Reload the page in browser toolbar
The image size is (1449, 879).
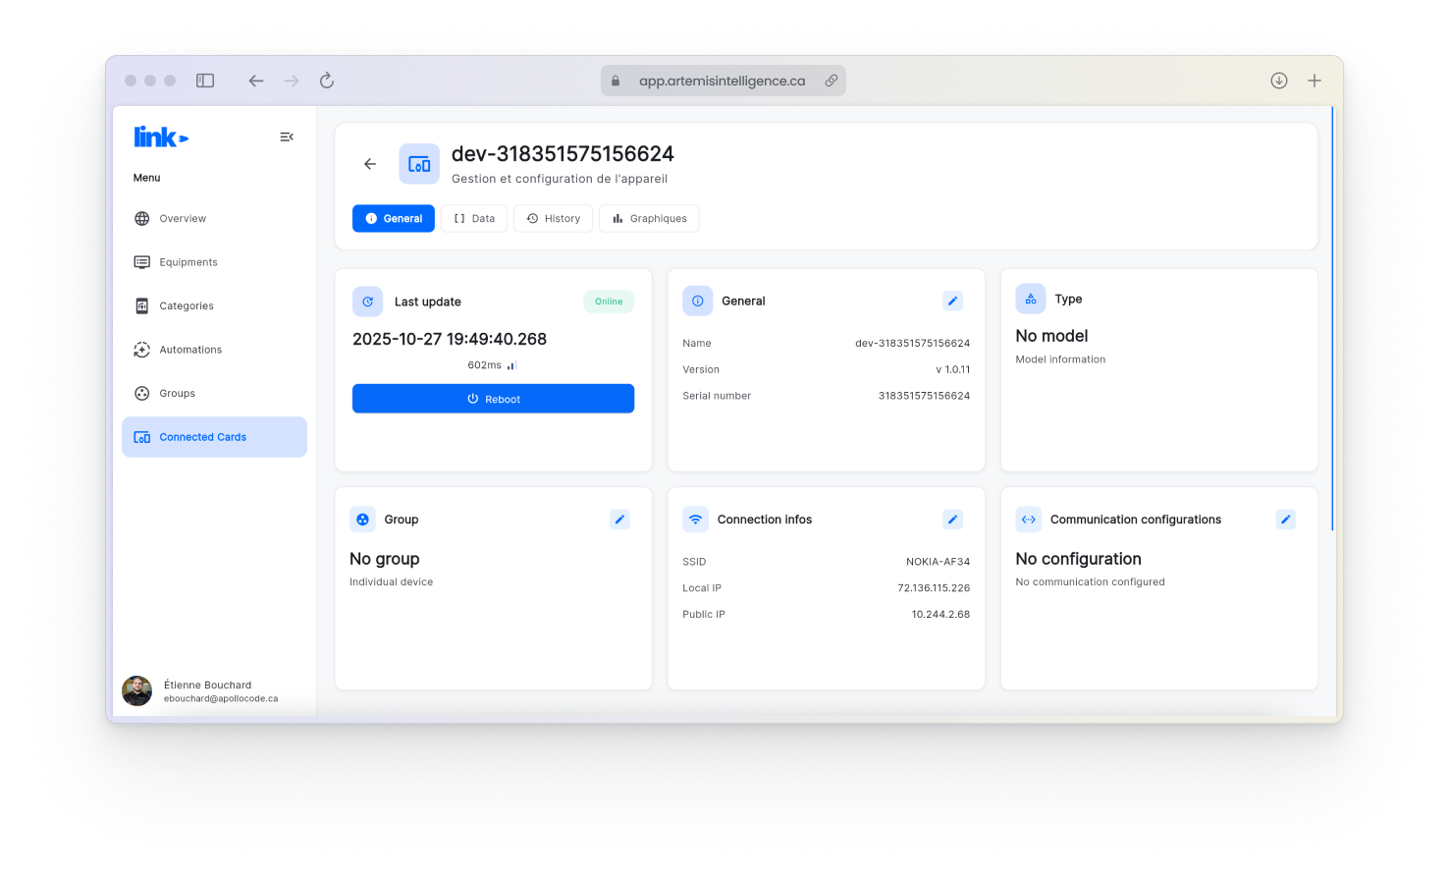click(327, 81)
